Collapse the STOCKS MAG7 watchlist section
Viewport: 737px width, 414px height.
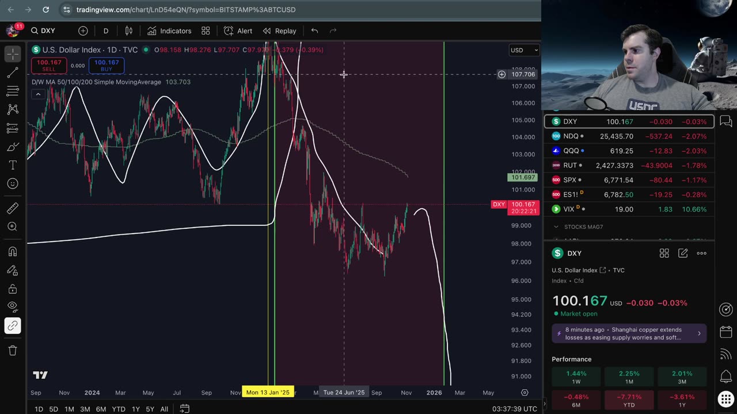pyautogui.click(x=556, y=227)
